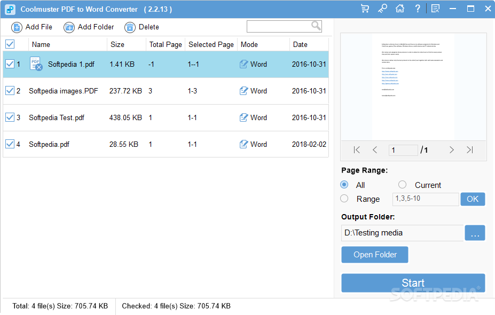Viewport: 495px width, 315px height.
Task: Click the Coolmuster app logo
Action: [10, 9]
